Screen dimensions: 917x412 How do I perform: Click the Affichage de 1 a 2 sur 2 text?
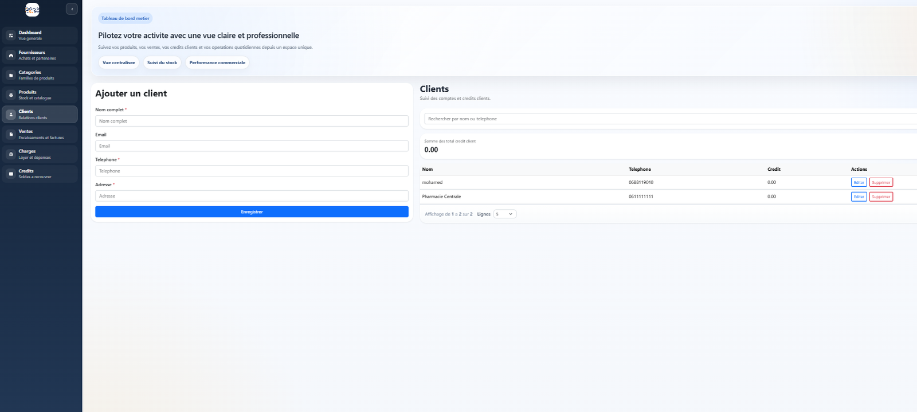(x=449, y=214)
